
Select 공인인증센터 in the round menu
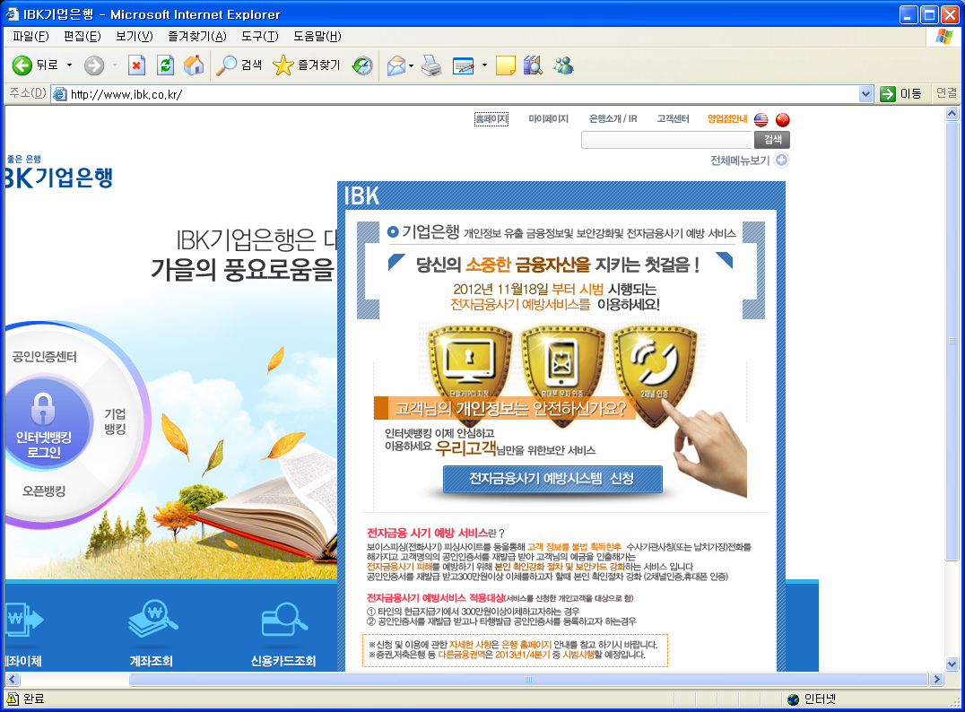pos(44,357)
